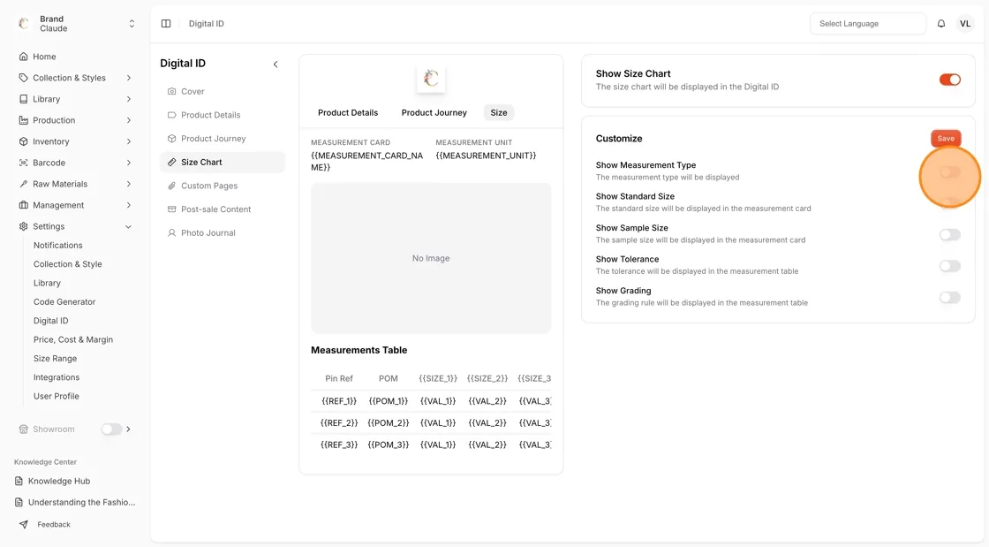
Task: Click the {{REF_3}} table cell
Action: [x=339, y=444]
